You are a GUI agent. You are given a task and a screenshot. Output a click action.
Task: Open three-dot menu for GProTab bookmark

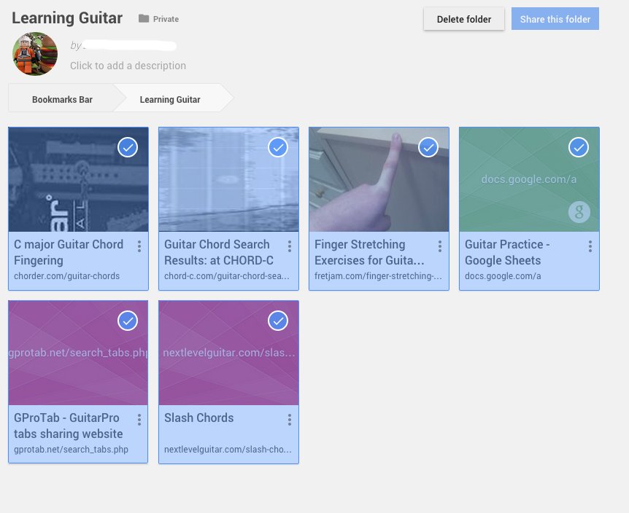139,420
